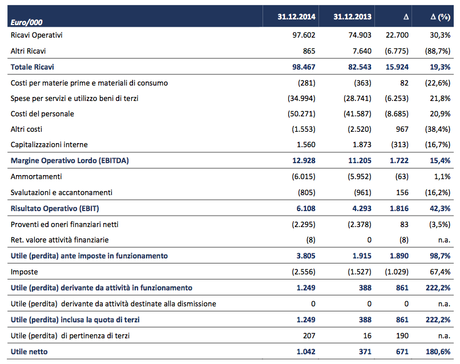Image resolution: width=460 pixels, height=364 pixels.
Task: Click the Totale Ricavi row label
Action: coord(32,67)
